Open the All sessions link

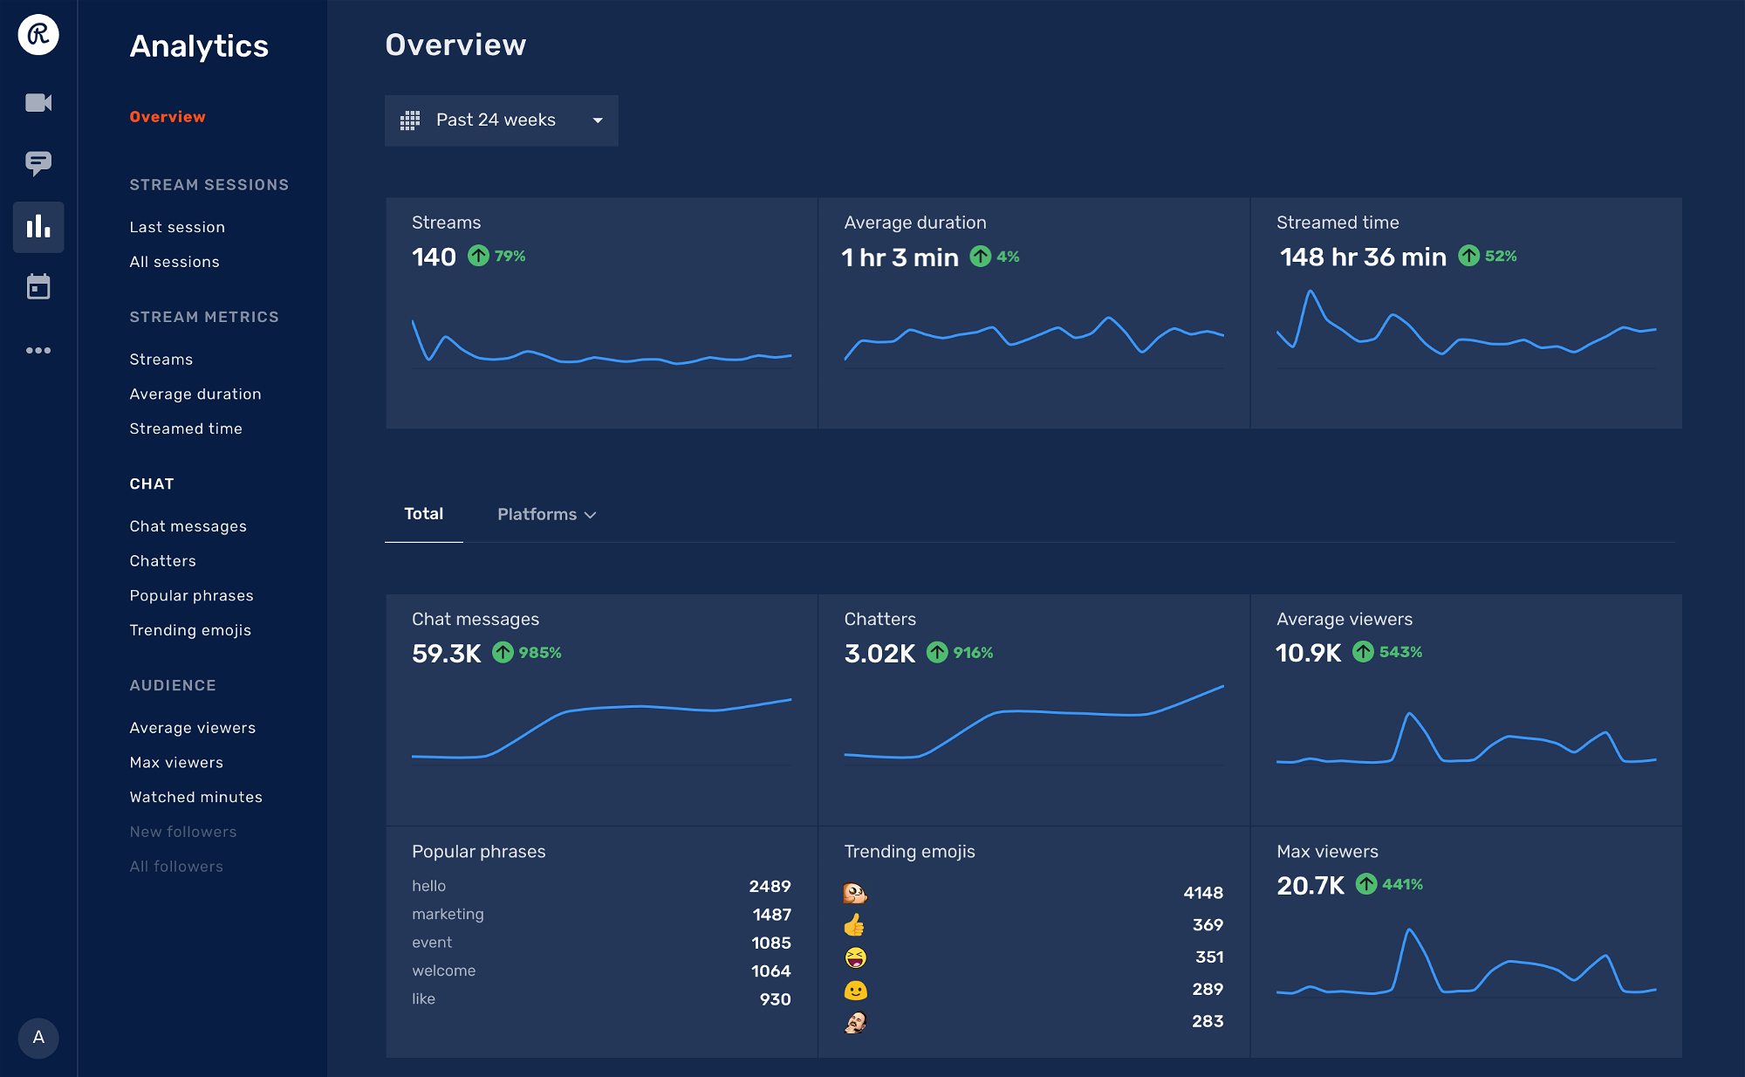pyautogui.click(x=174, y=262)
